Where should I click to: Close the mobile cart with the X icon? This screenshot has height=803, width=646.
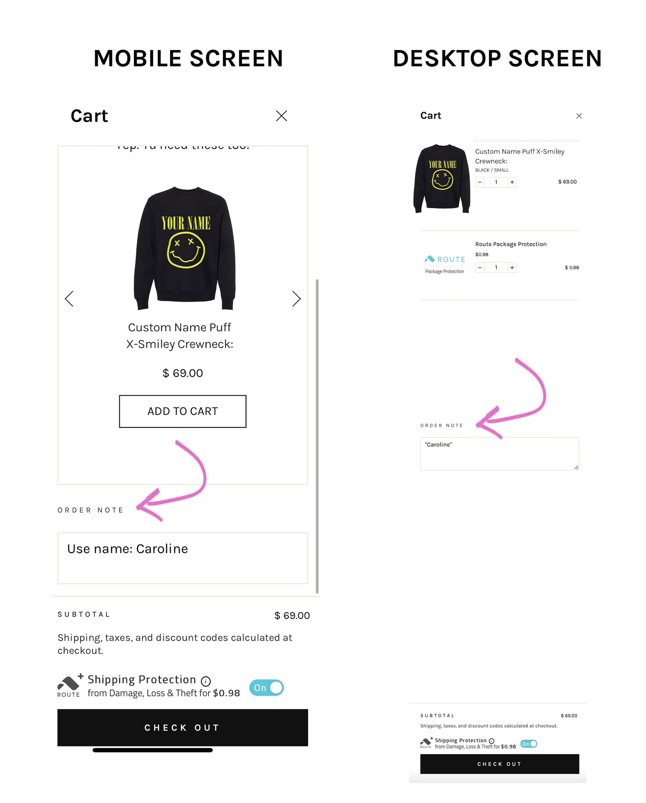point(281,116)
